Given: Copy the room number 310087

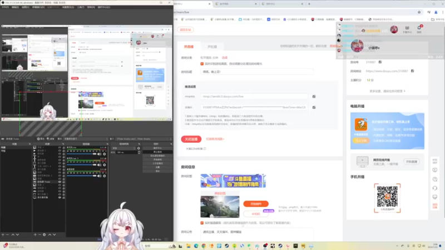Looking at the screenshot, I should coord(380,62).
